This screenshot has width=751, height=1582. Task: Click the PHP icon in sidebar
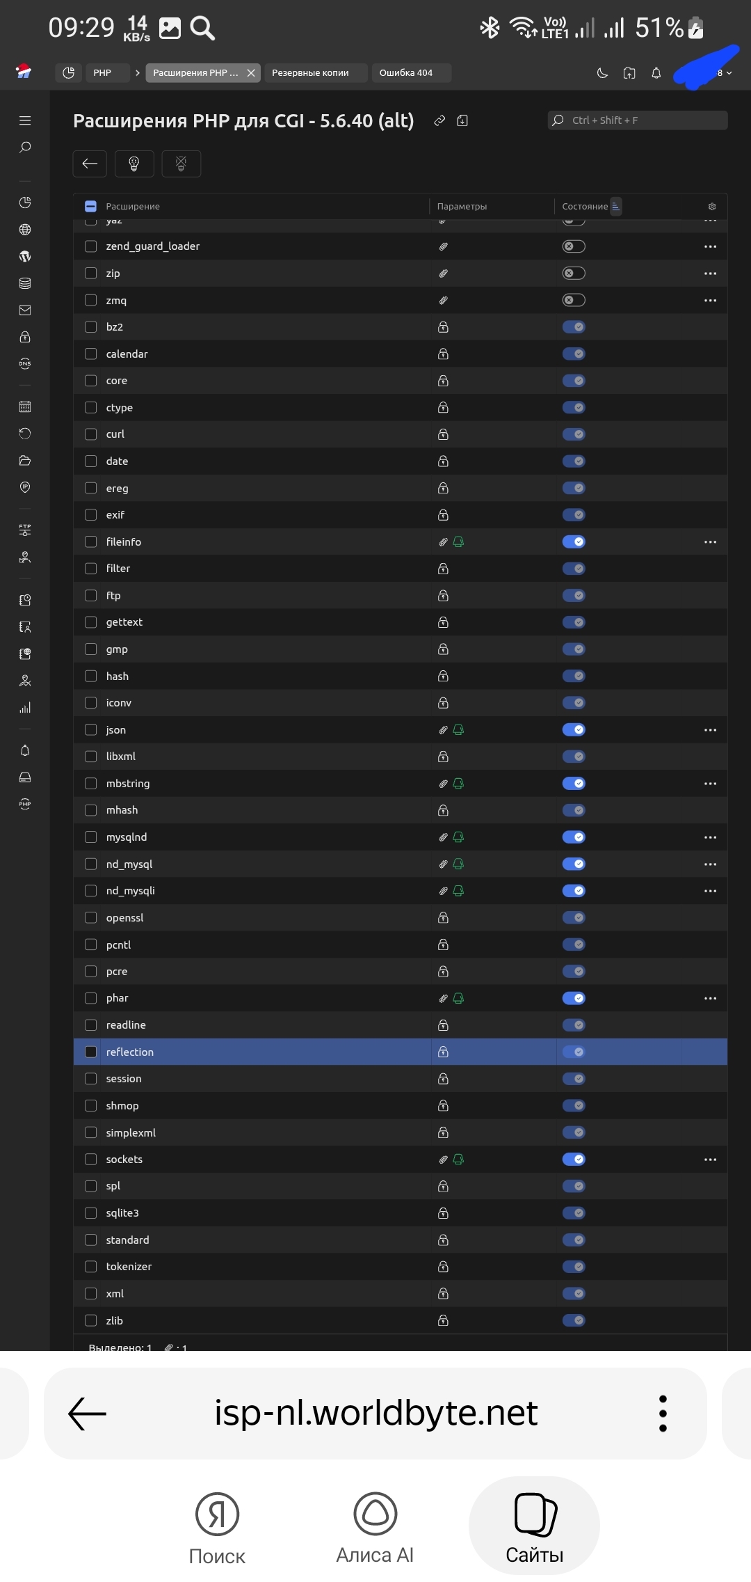coord(25,804)
